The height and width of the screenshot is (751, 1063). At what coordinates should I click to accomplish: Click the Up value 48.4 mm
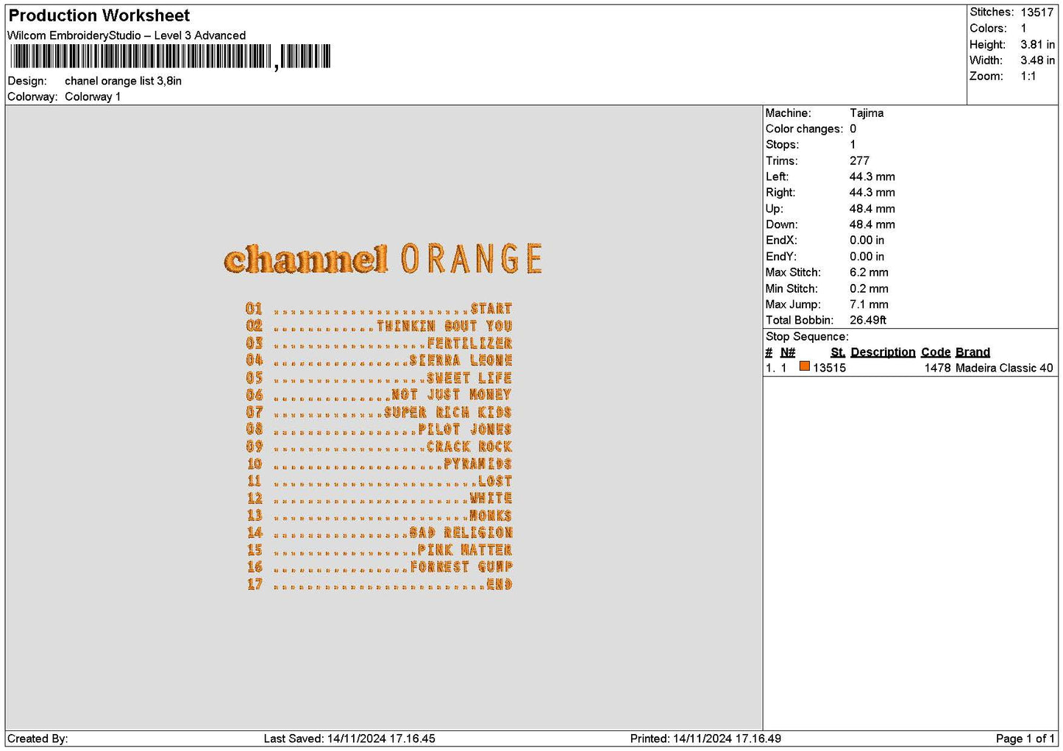[872, 209]
